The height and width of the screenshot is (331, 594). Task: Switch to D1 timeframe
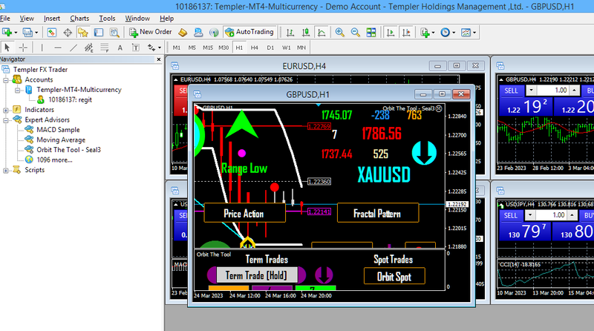[x=270, y=47]
